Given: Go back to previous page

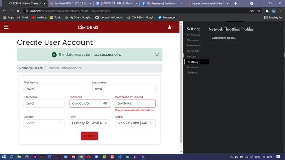Looking at the screenshot, I should tap(4, 11).
